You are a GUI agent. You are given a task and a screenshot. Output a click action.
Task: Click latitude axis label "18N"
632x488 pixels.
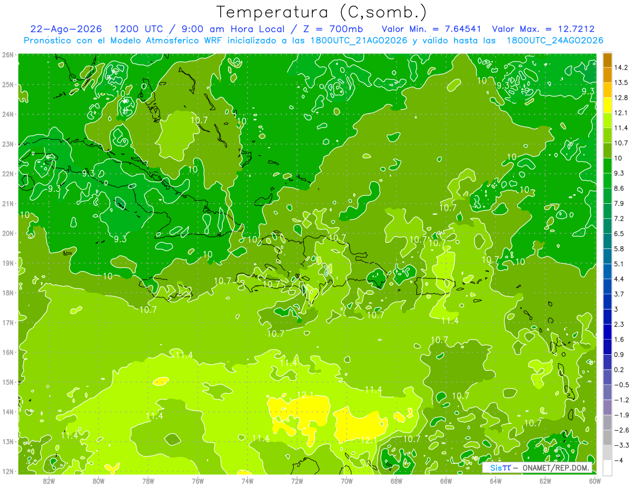pos(8,293)
